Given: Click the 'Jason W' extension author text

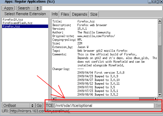Looking at the screenshot, I should (x=83, y=47).
